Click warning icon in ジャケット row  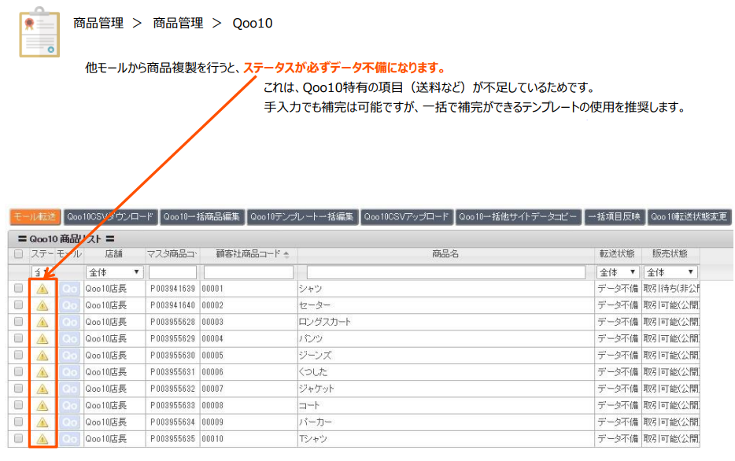pyautogui.click(x=42, y=389)
